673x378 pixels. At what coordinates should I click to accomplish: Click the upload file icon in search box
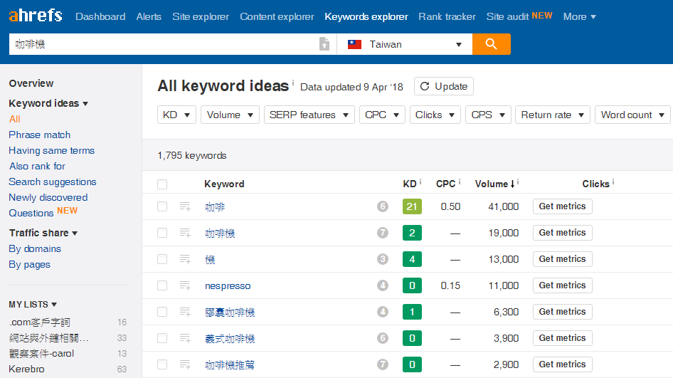pos(324,44)
